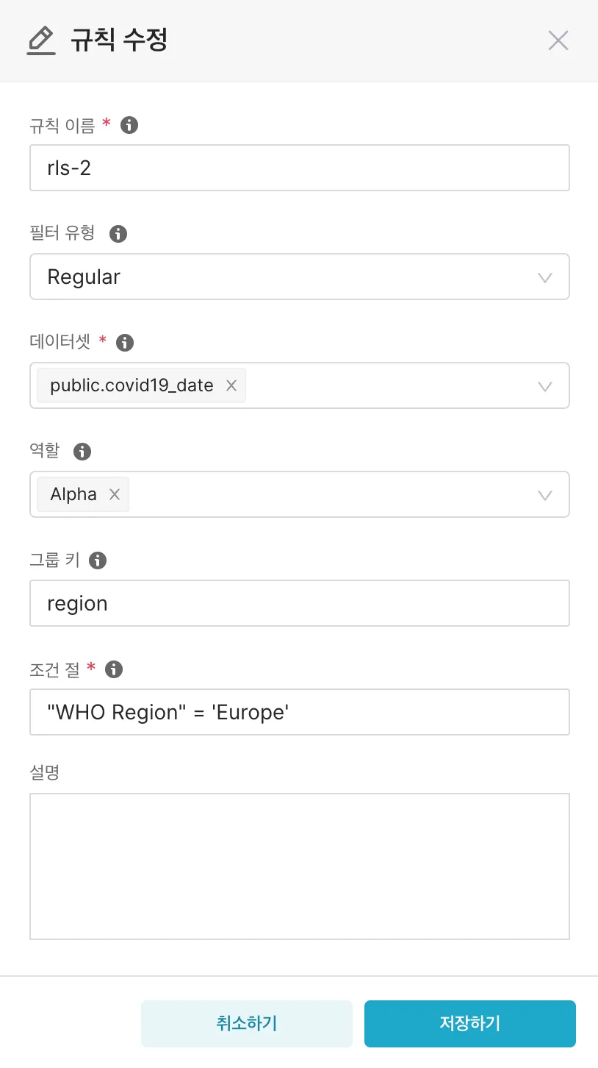Close the 규칙 수정 dialog
The image size is (598, 1068).
point(558,40)
